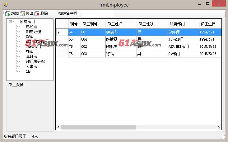Click the 删除 (delete) toolbar icon
This screenshot has height=142, width=228.
[37, 13]
